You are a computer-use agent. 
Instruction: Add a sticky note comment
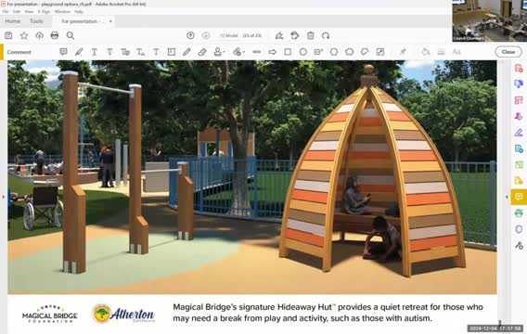pyautogui.click(x=63, y=52)
